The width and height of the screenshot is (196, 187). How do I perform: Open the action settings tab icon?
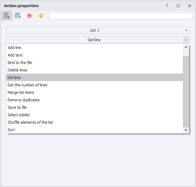(x=7, y=16)
